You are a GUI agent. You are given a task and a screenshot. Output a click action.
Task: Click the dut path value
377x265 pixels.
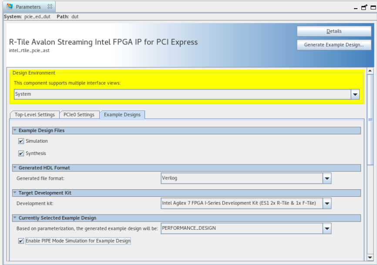(75, 17)
